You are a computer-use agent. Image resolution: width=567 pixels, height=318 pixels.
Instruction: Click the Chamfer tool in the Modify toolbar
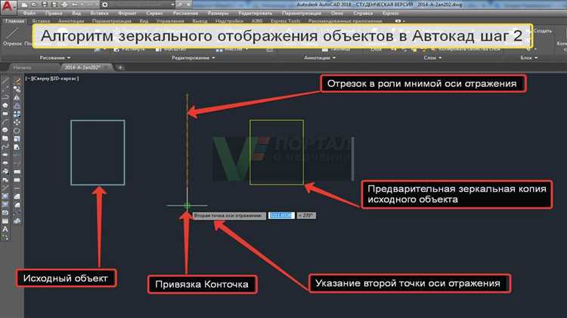17,196
